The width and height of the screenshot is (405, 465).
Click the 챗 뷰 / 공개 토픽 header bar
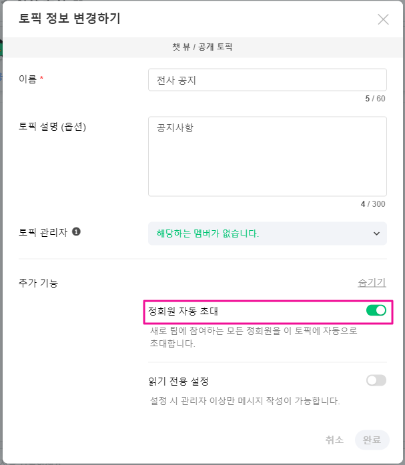[203, 47]
